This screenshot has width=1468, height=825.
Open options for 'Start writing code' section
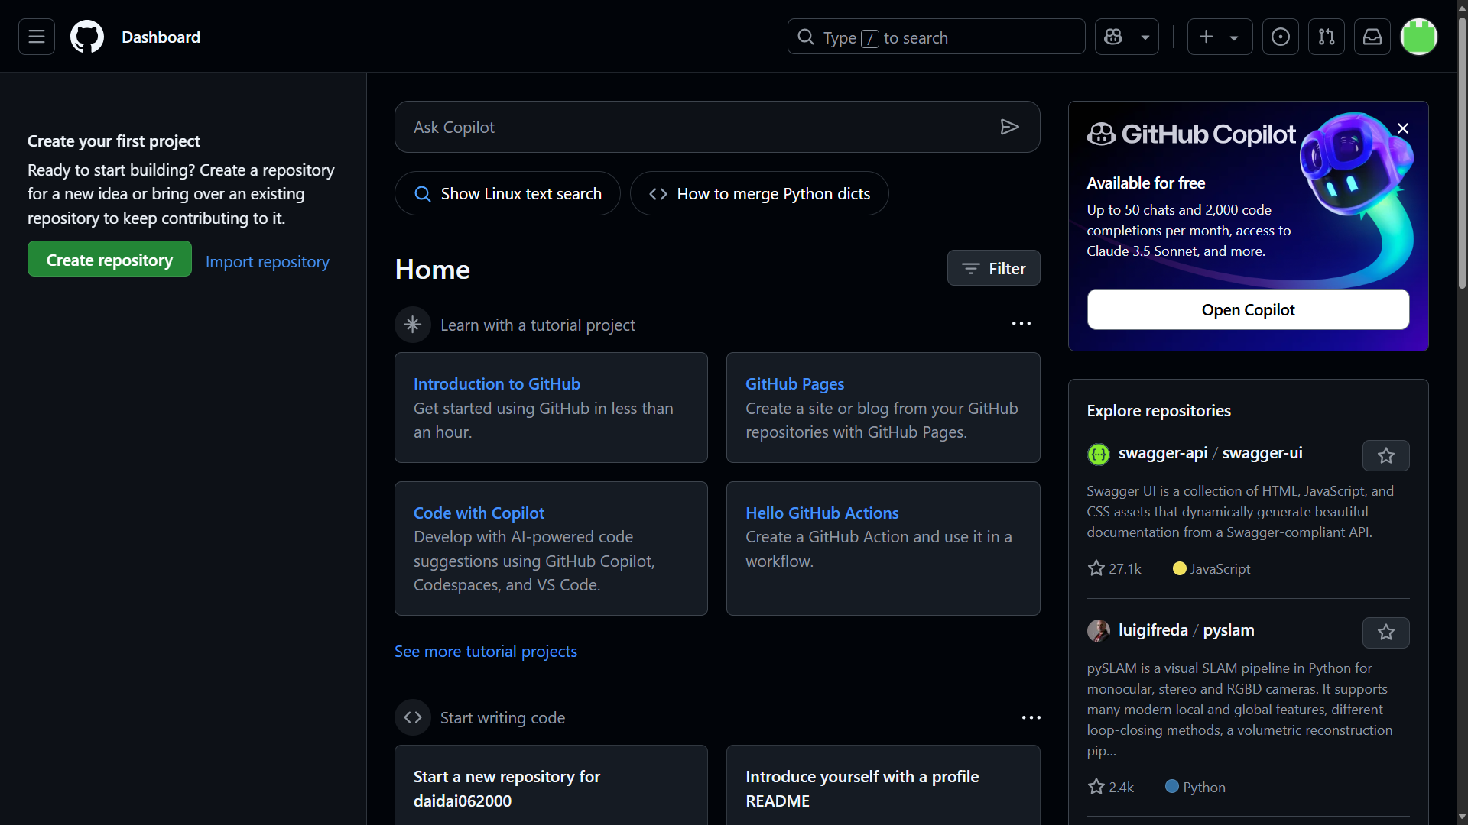1031,717
